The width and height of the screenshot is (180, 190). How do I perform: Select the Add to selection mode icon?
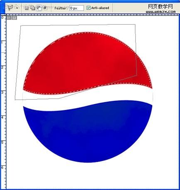pyautogui.click(x=32, y=8)
